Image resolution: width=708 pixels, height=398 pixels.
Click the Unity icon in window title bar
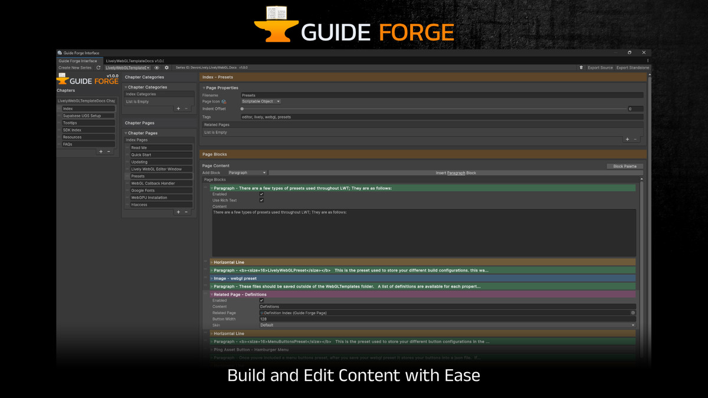coord(60,53)
